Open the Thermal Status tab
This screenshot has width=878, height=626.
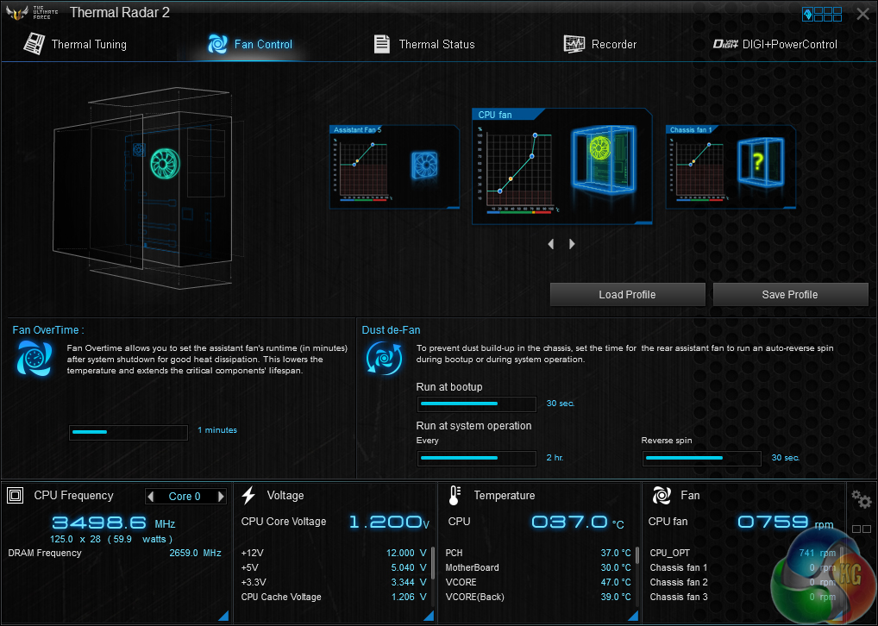click(424, 44)
